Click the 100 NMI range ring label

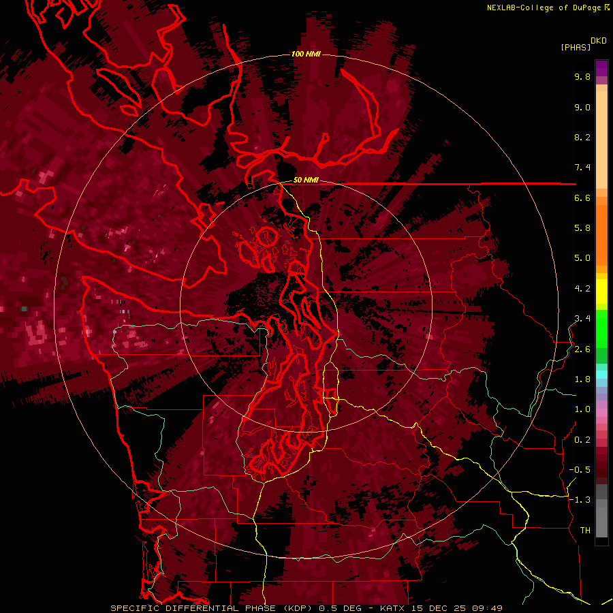[x=306, y=54]
